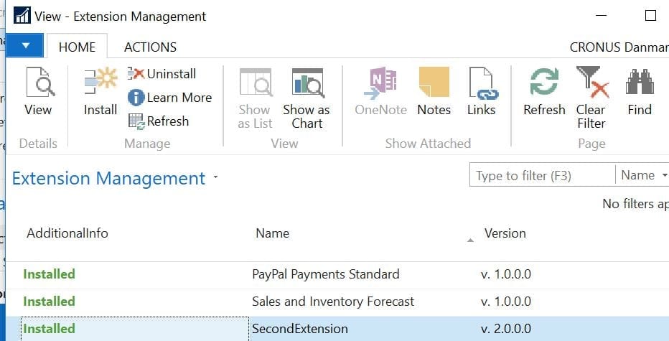The height and width of the screenshot is (341, 669).
Task: Install the selected extension
Action: tap(100, 91)
